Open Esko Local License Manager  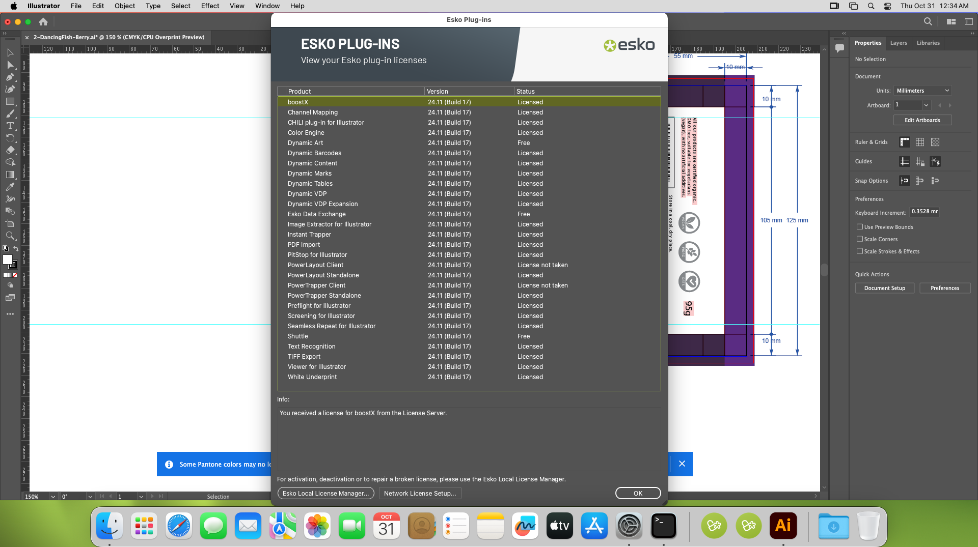pyautogui.click(x=326, y=494)
